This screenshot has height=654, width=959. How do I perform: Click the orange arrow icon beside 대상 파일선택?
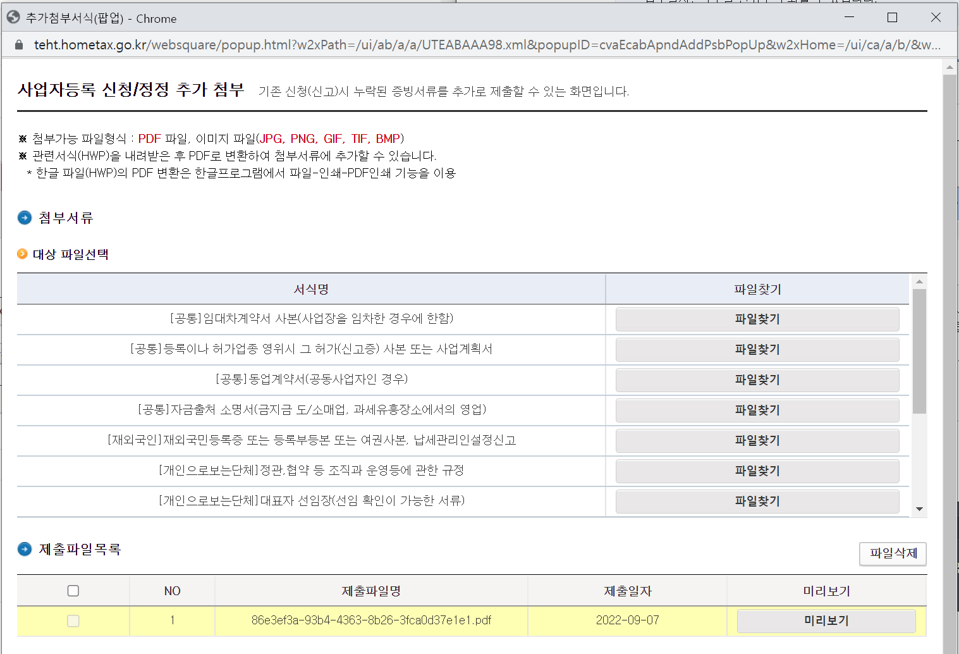pos(22,254)
